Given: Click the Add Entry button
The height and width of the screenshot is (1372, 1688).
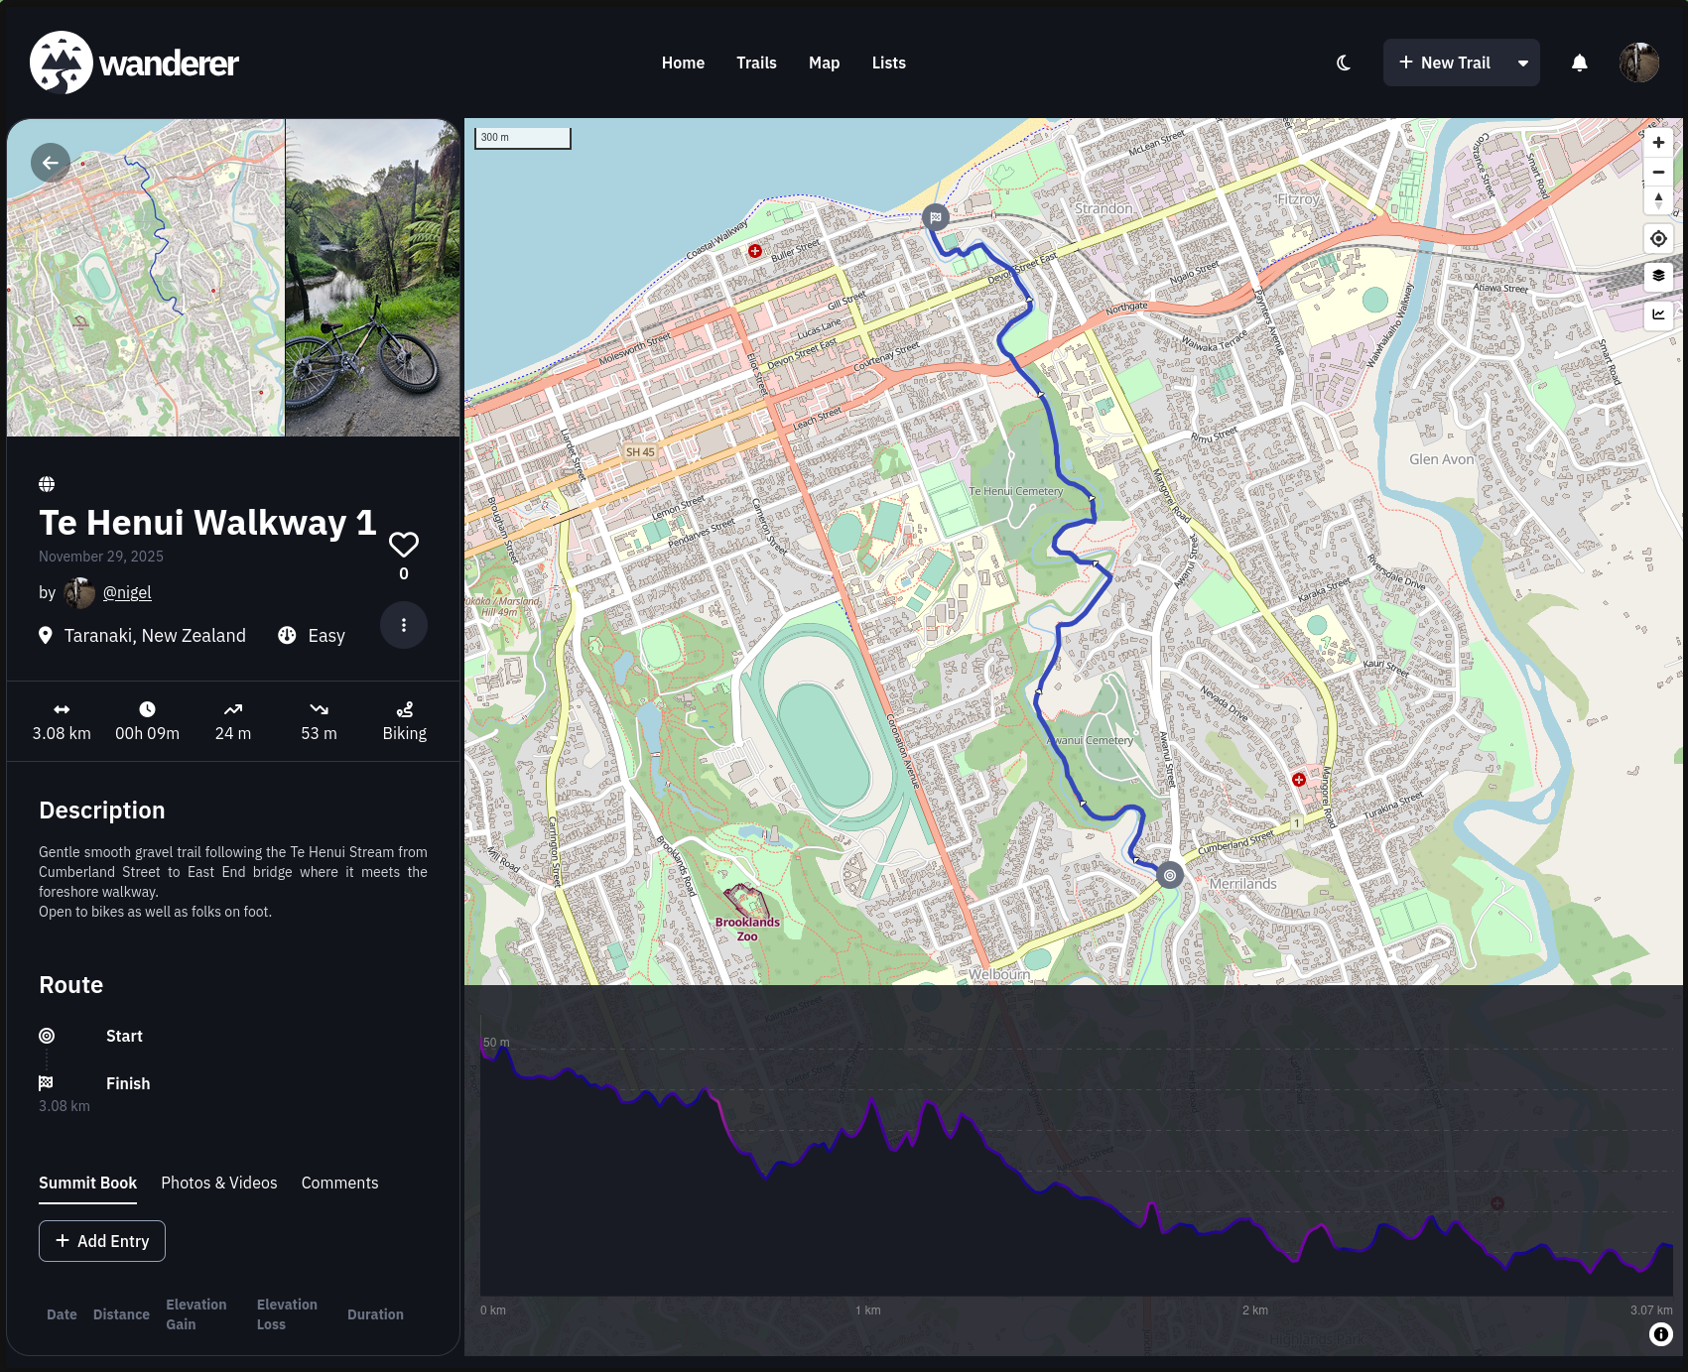Looking at the screenshot, I should coord(102,1241).
